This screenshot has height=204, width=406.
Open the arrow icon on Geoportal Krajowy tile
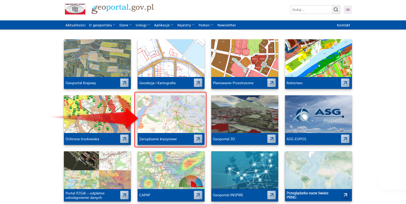click(x=124, y=83)
